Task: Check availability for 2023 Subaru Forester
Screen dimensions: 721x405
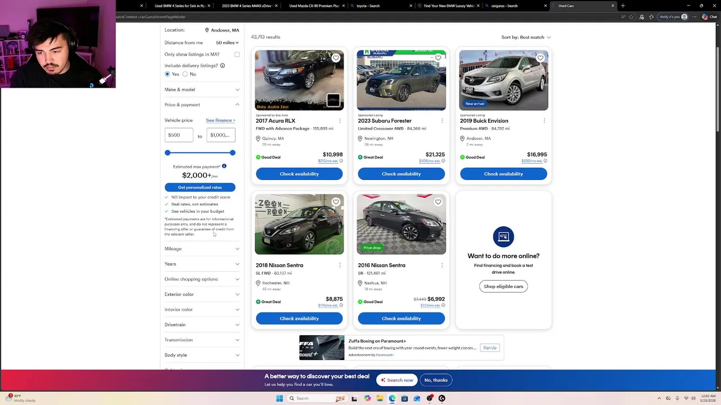Action: (401, 174)
